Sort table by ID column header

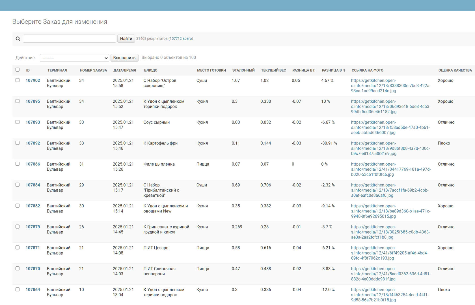coord(28,70)
